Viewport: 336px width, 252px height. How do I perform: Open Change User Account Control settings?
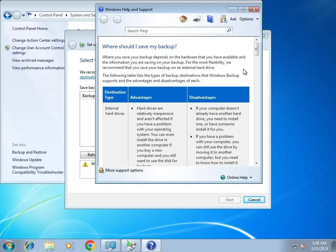click(38, 50)
